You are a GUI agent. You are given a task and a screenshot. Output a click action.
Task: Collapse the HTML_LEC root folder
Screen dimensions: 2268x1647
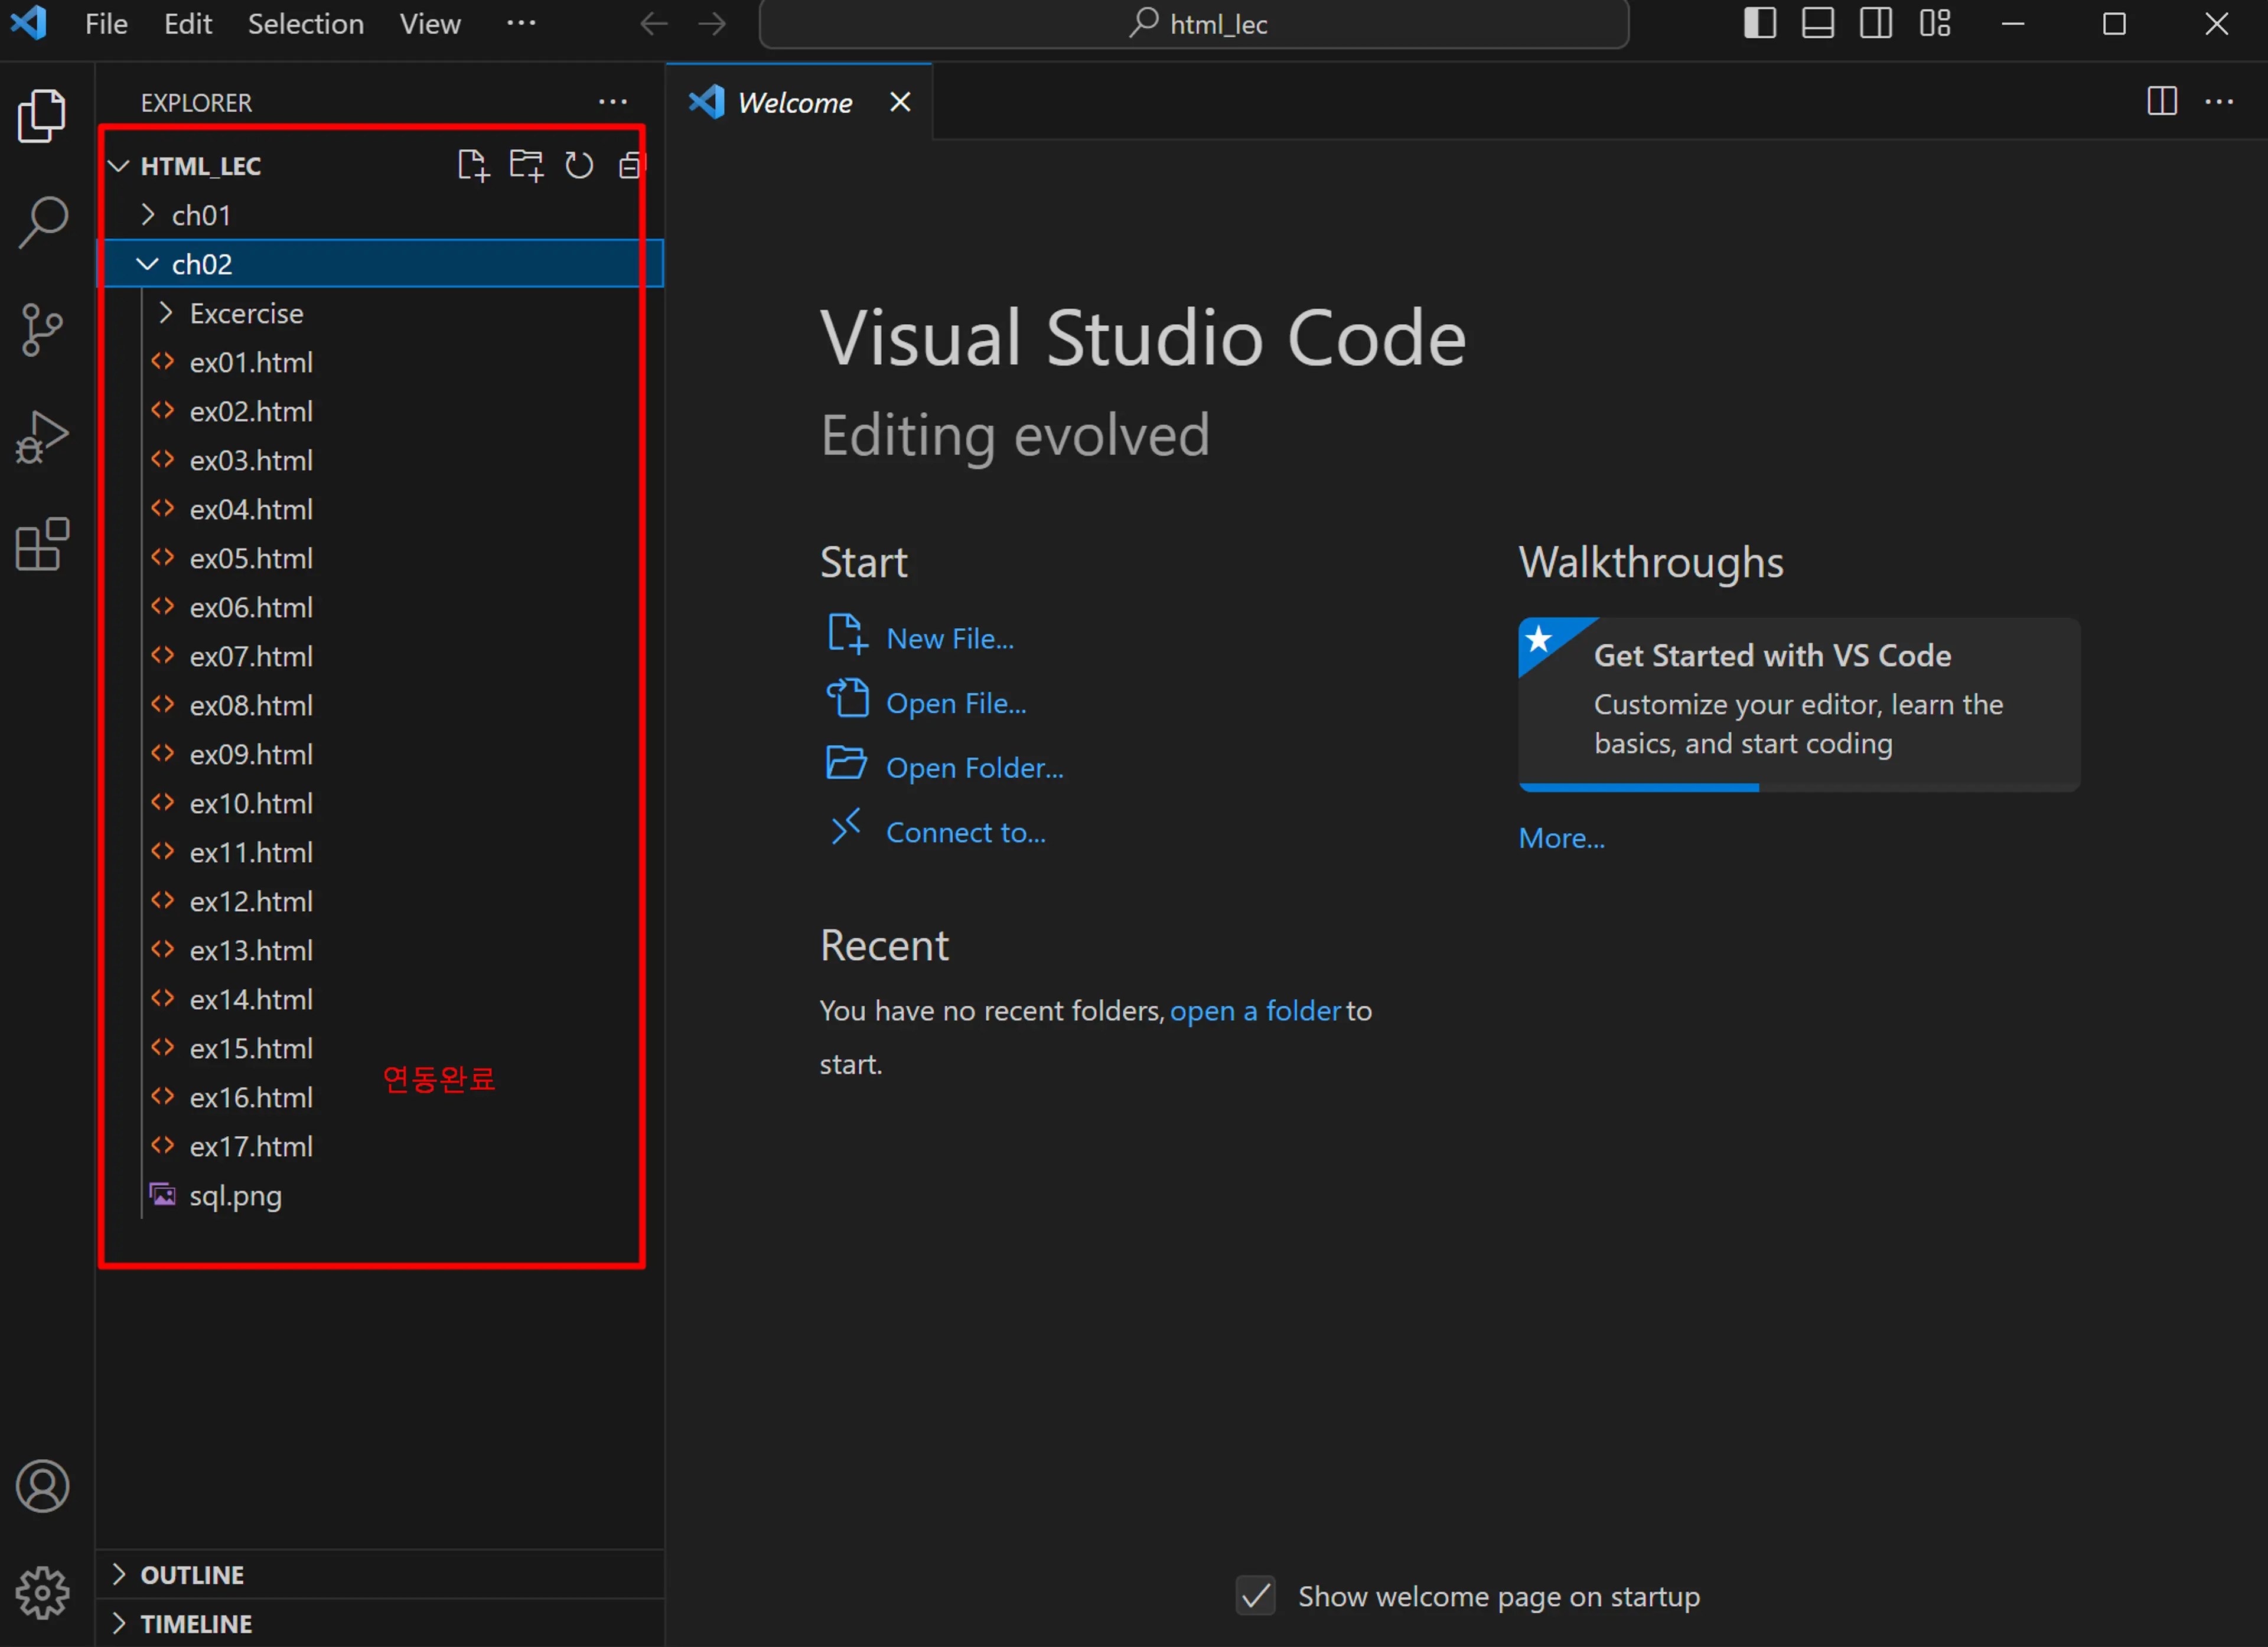(x=380, y=166)
